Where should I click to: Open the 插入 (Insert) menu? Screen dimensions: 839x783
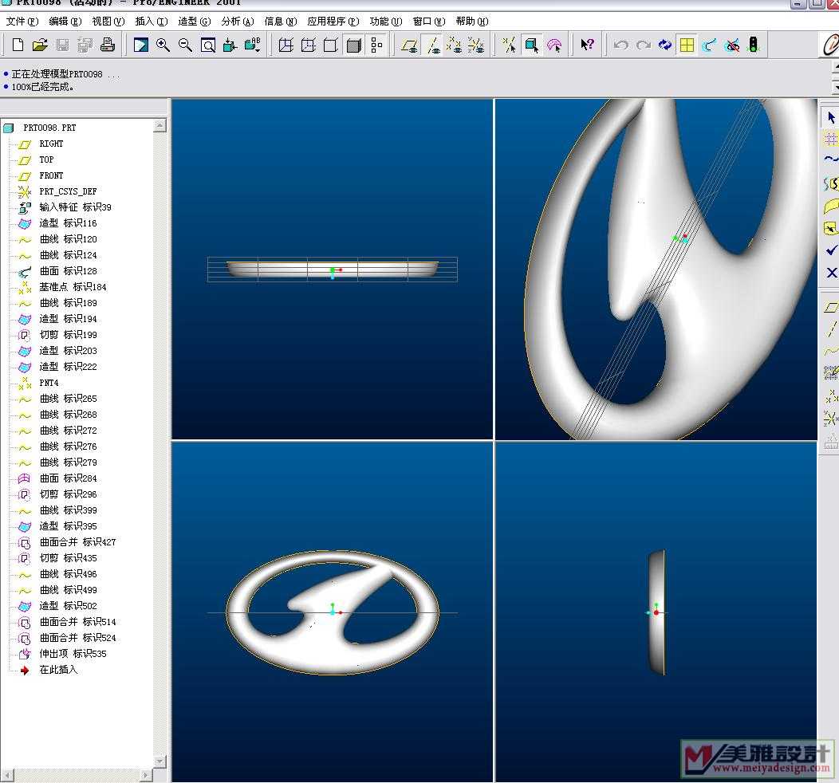click(151, 22)
